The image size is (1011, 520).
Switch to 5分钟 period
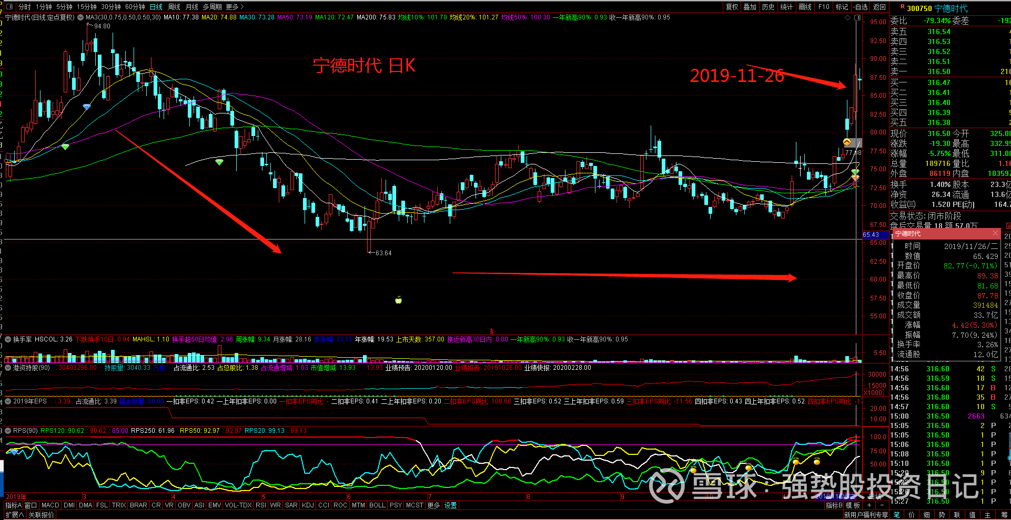click(64, 7)
